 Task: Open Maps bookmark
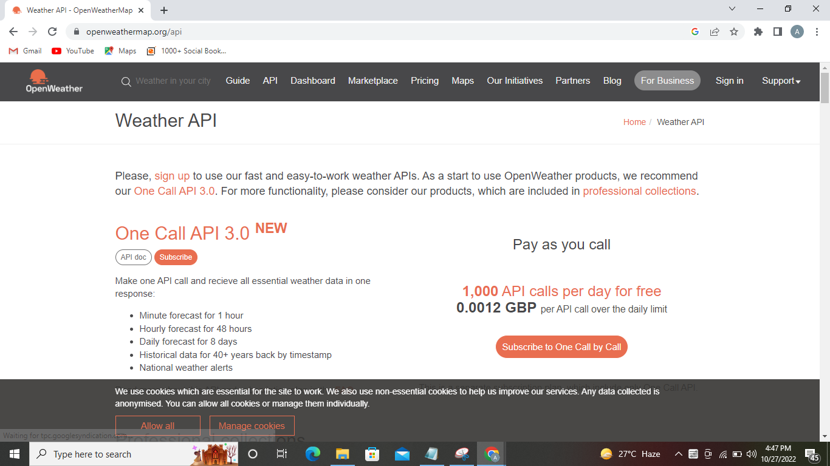point(120,51)
